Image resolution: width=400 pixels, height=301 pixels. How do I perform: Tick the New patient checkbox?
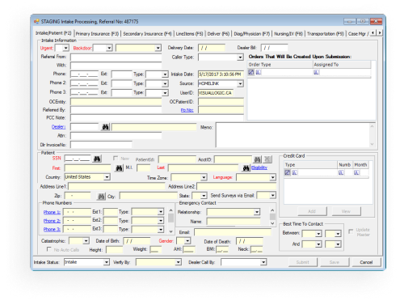click(116, 158)
